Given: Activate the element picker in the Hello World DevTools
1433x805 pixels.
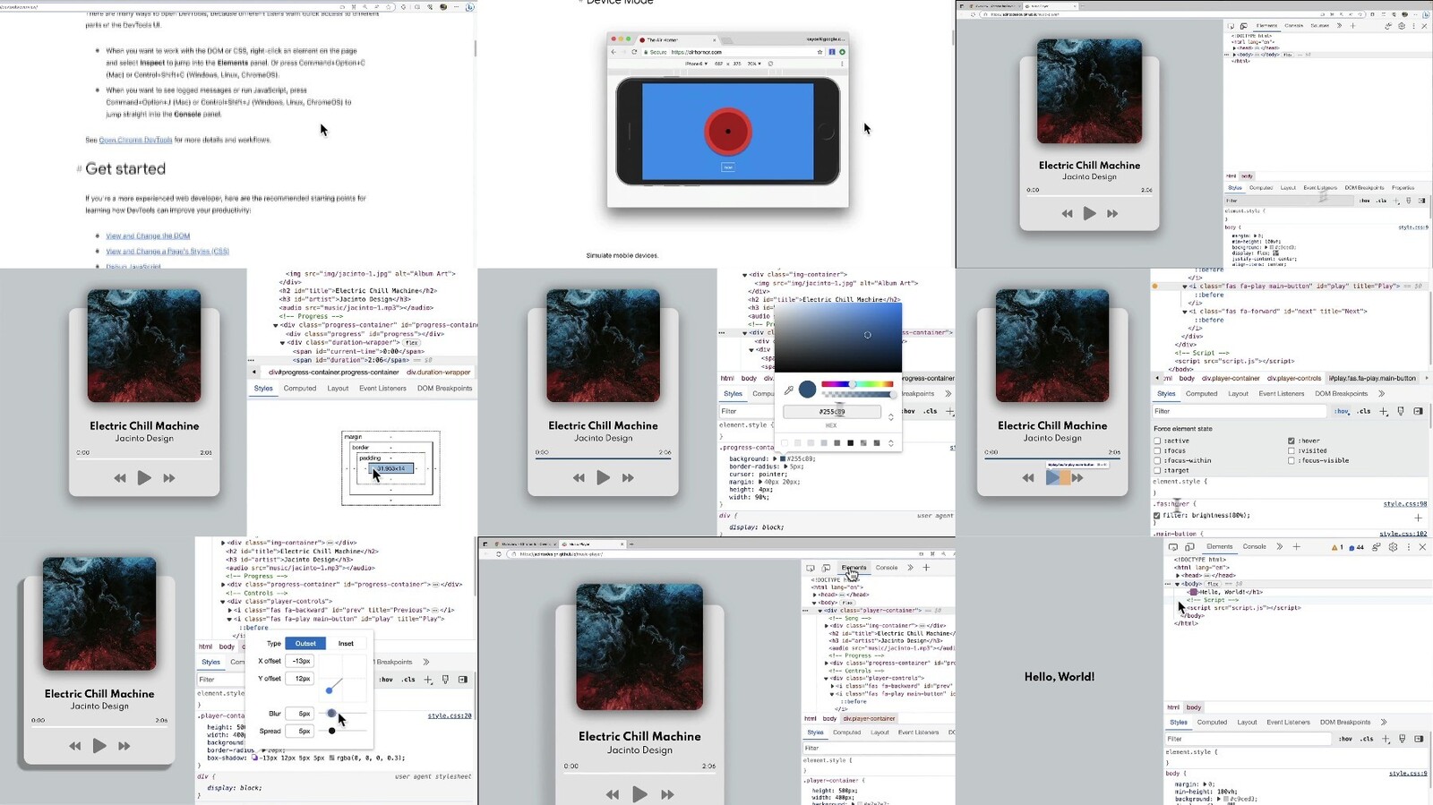Looking at the screenshot, I should coord(1173,547).
